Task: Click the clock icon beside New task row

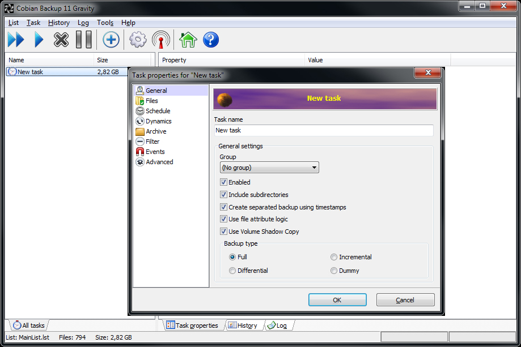Action: (x=12, y=72)
